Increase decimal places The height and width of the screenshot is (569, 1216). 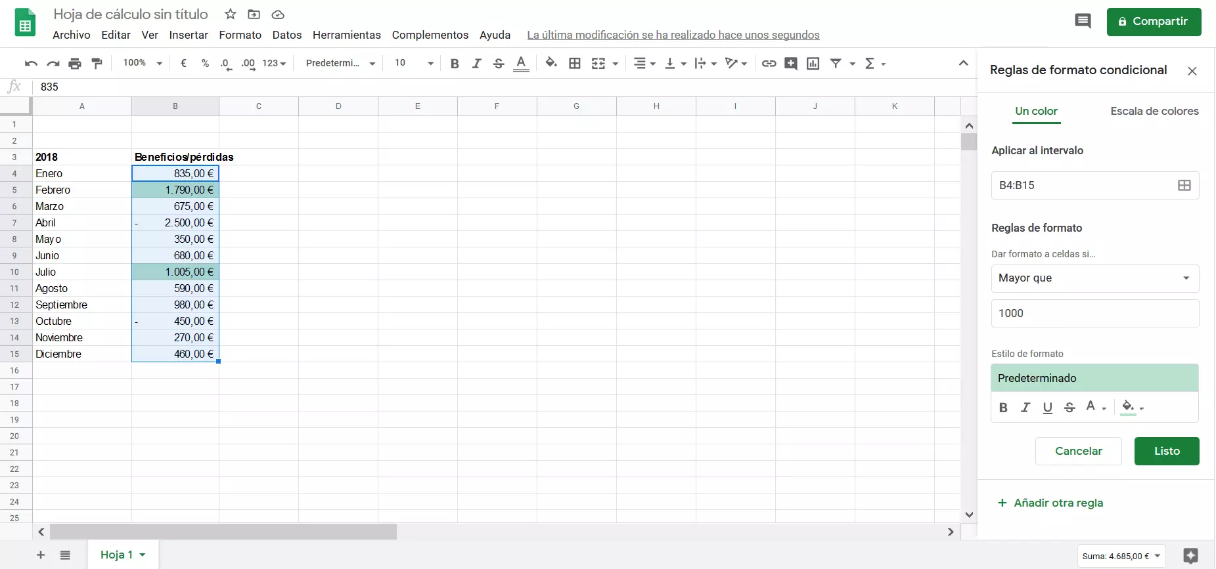(248, 64)
